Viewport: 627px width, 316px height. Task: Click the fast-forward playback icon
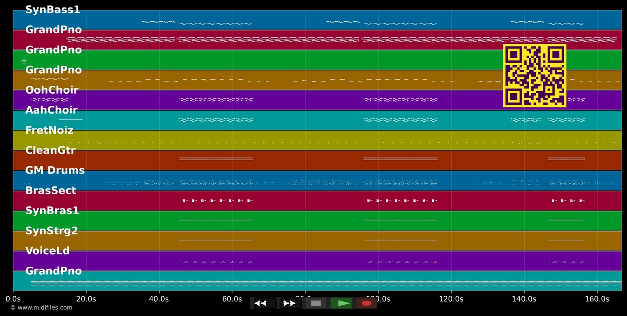pyautogui.click(x=290, y=303)
